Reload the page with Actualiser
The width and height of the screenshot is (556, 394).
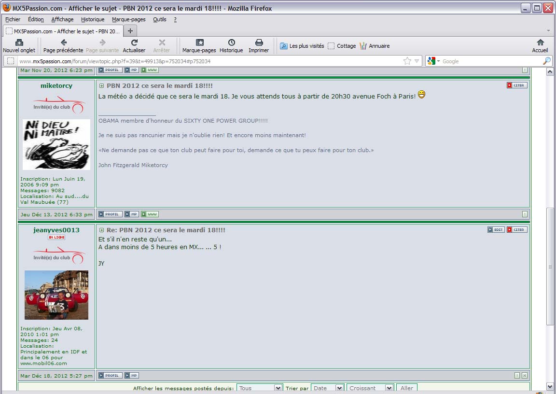click(x=134, y=43)
